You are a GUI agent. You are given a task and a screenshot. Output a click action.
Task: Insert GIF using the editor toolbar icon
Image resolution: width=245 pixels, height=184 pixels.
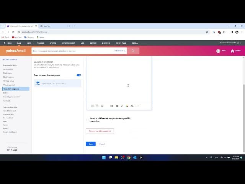coord(92,106)
